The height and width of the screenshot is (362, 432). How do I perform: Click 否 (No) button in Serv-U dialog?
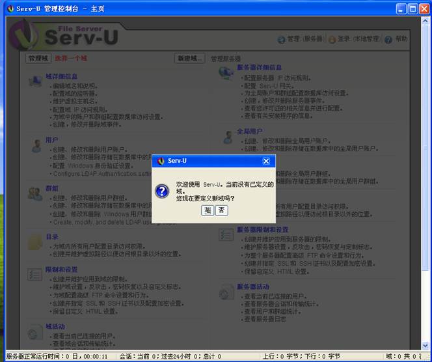pyautogui.click(x=221, y=210)
